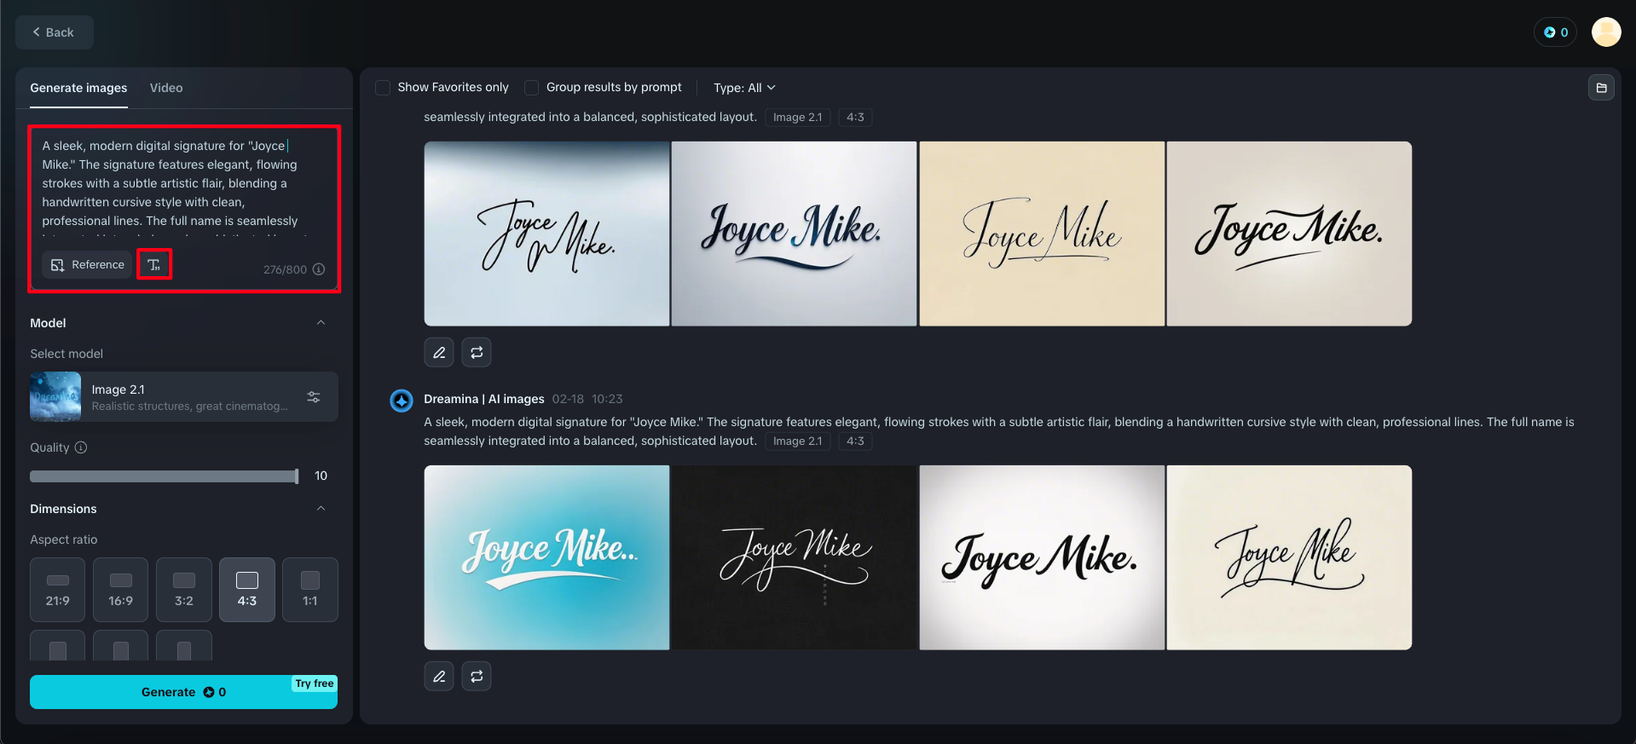The height and width of the screenshot is (744, 1636).
Task: Collapse the Model section
Action: 321,323
